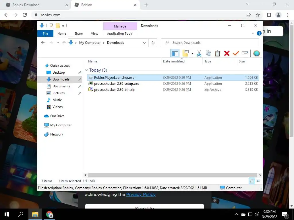Screen dimensions: 294x220
Task: Click the blue Help question mark icon
Action: [x=259, y=33]
